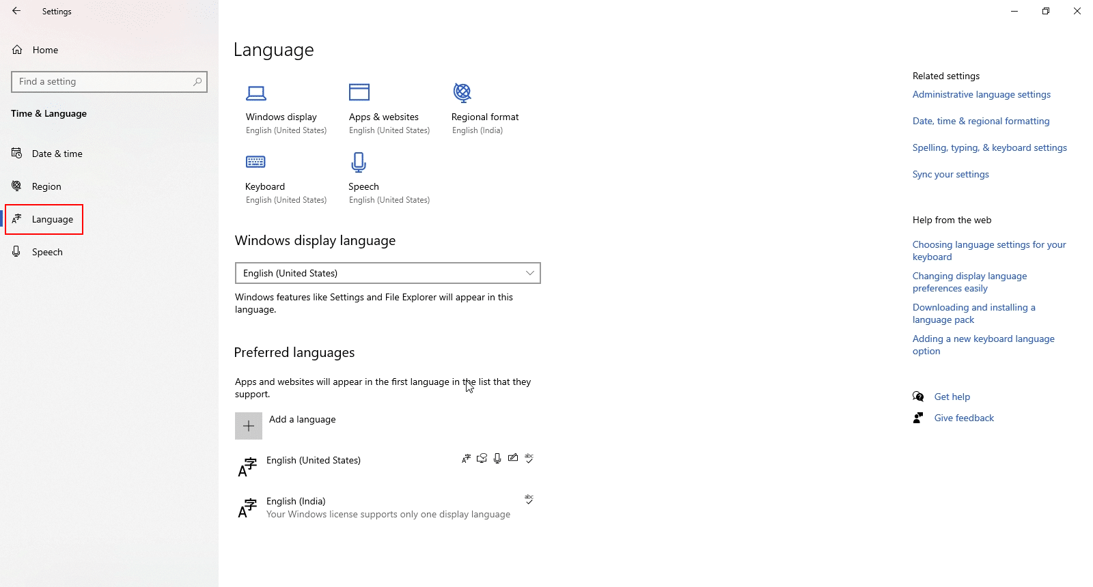Click language icon beside English (United States)
The image size is (1093, 587).
click(247, 468)
